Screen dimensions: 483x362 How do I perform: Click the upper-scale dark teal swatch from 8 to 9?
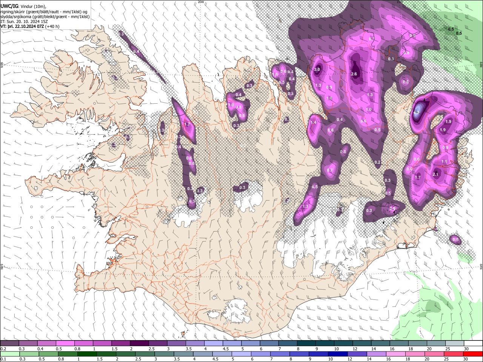(x=306, y=344)
